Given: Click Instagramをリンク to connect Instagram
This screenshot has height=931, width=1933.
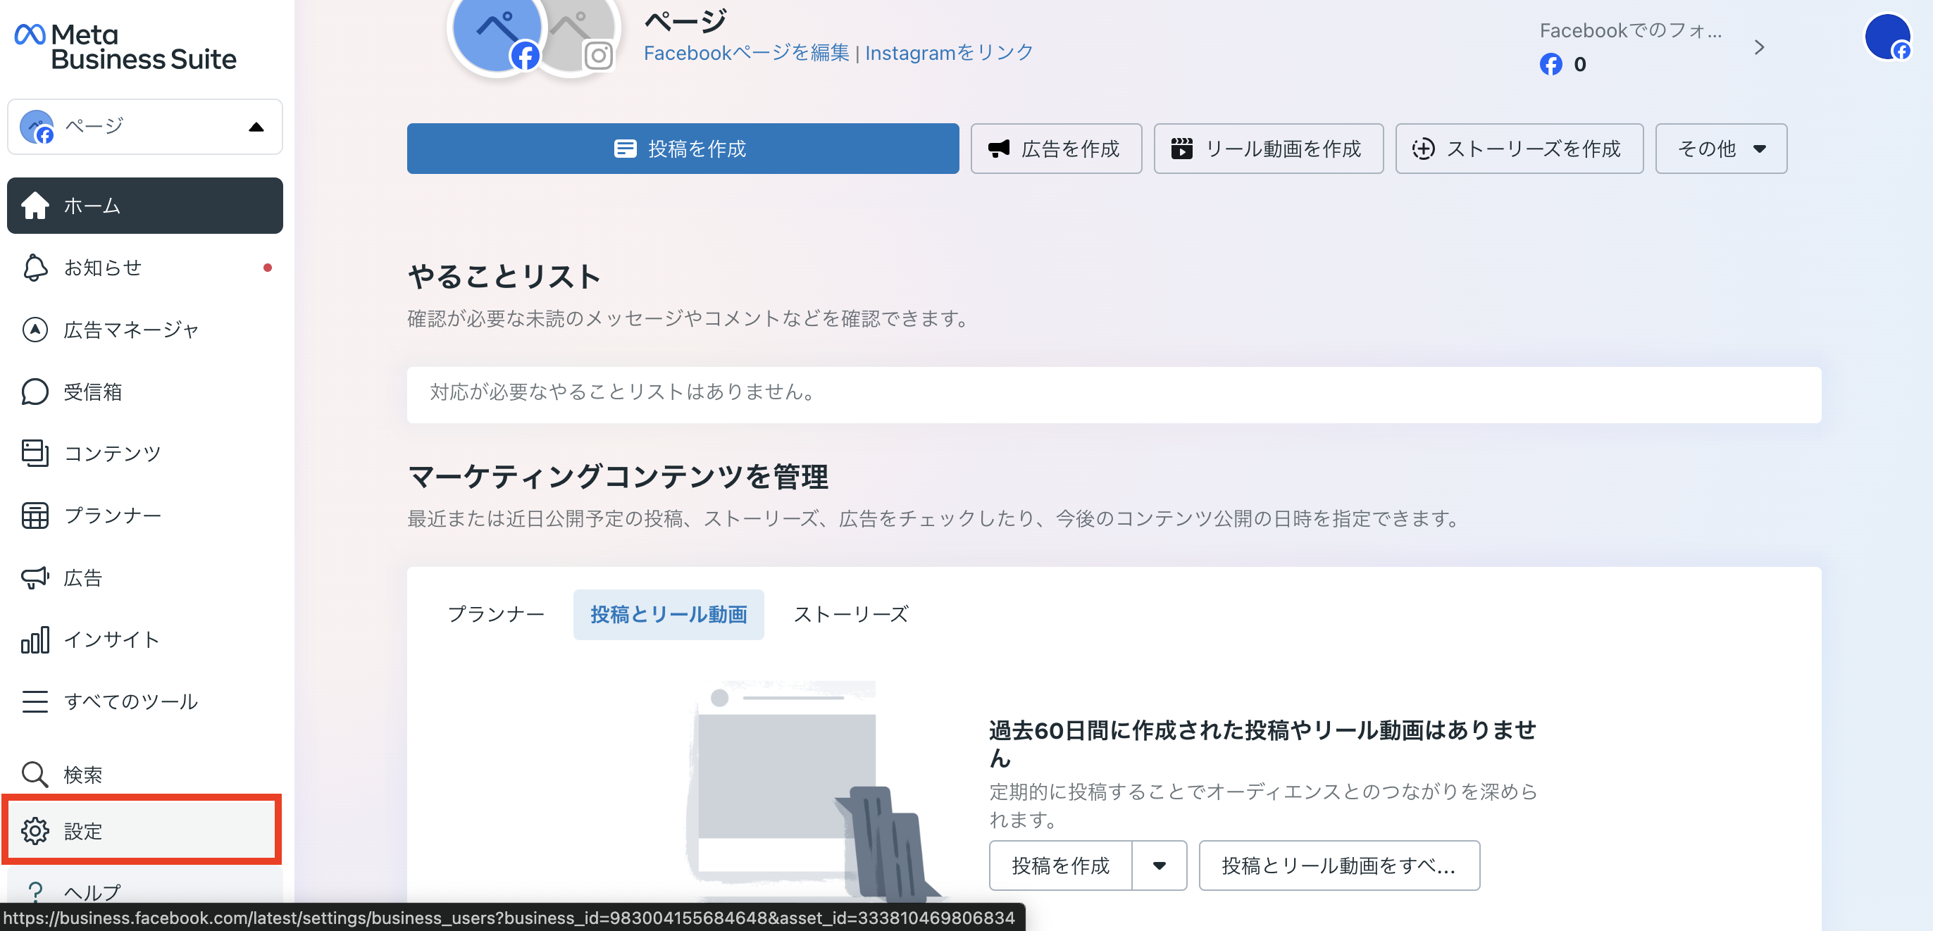Looking at the screenshot, I should [947, 53].
